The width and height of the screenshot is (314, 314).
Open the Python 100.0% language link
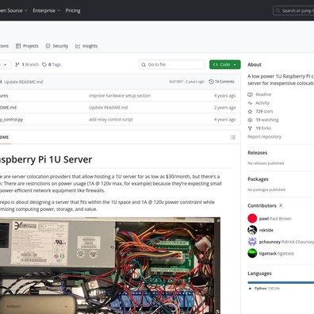(x=264, y=289)
